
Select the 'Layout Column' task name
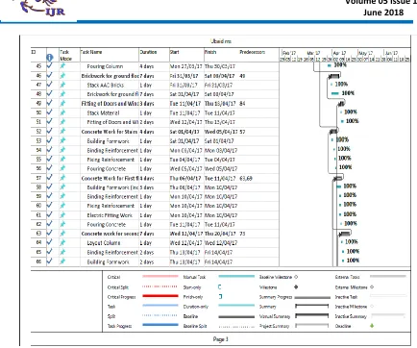pyautogui.click(x=104, y=243)
